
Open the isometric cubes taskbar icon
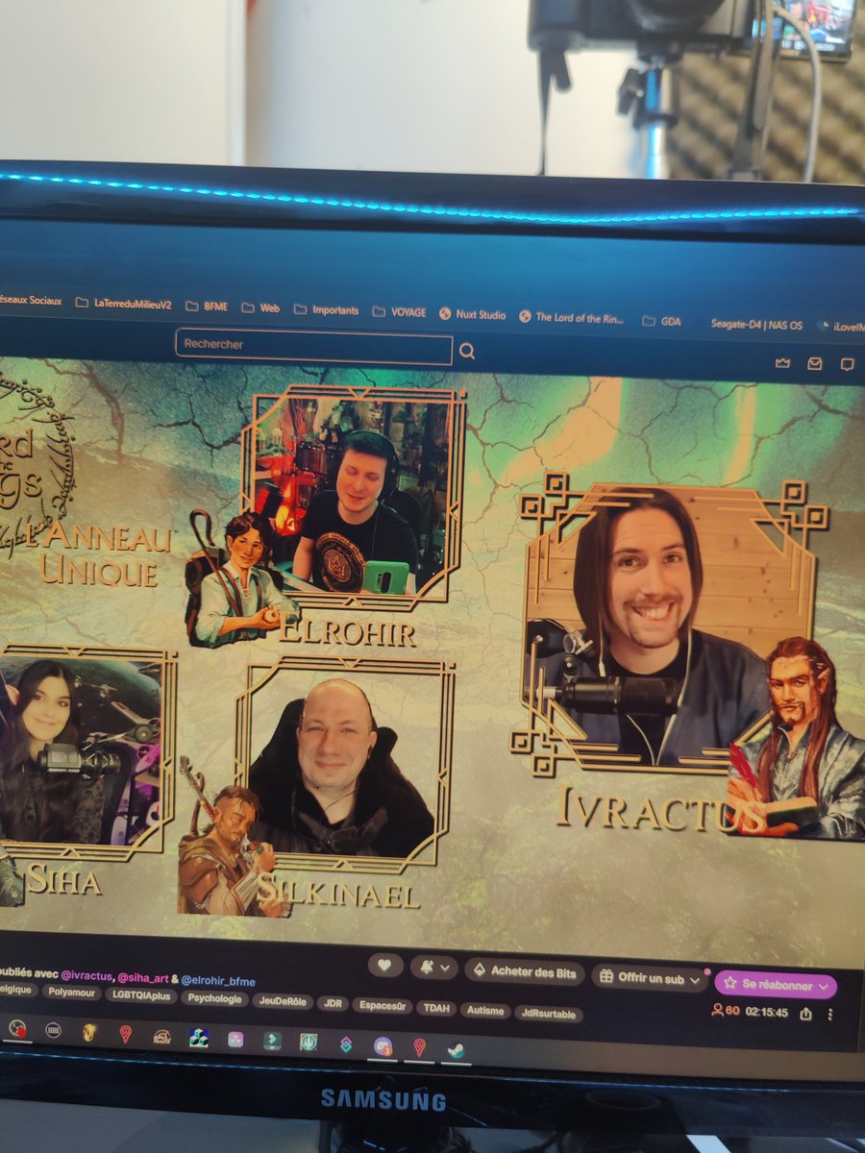pos(199,1036)
